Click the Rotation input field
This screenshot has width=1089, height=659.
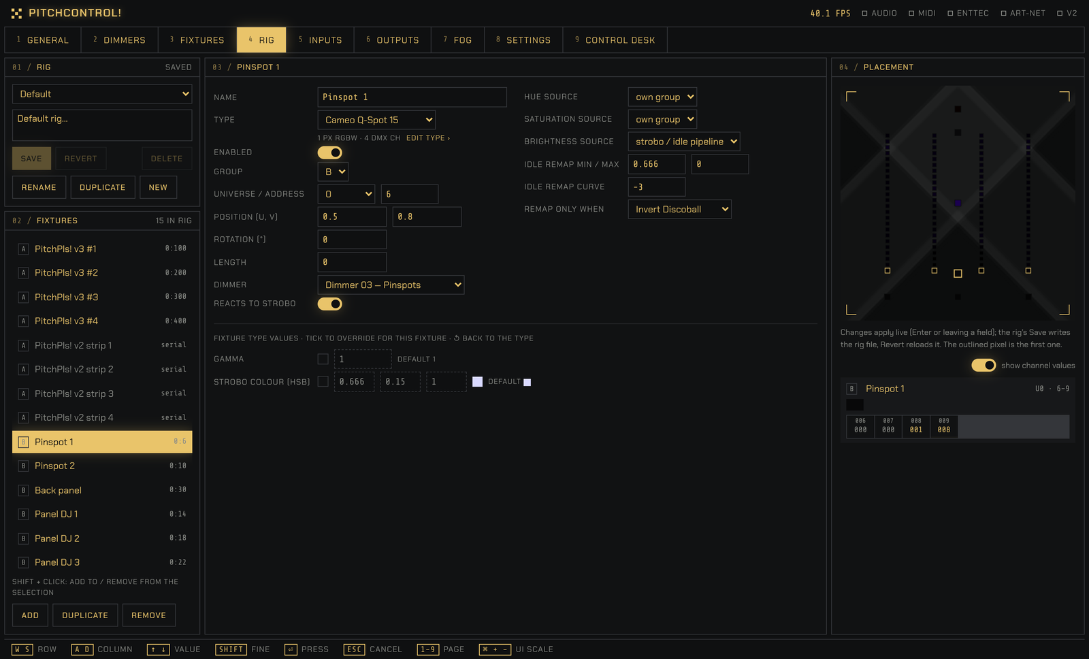352,240
